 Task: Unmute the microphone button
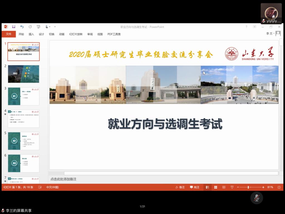coord(257,198)
